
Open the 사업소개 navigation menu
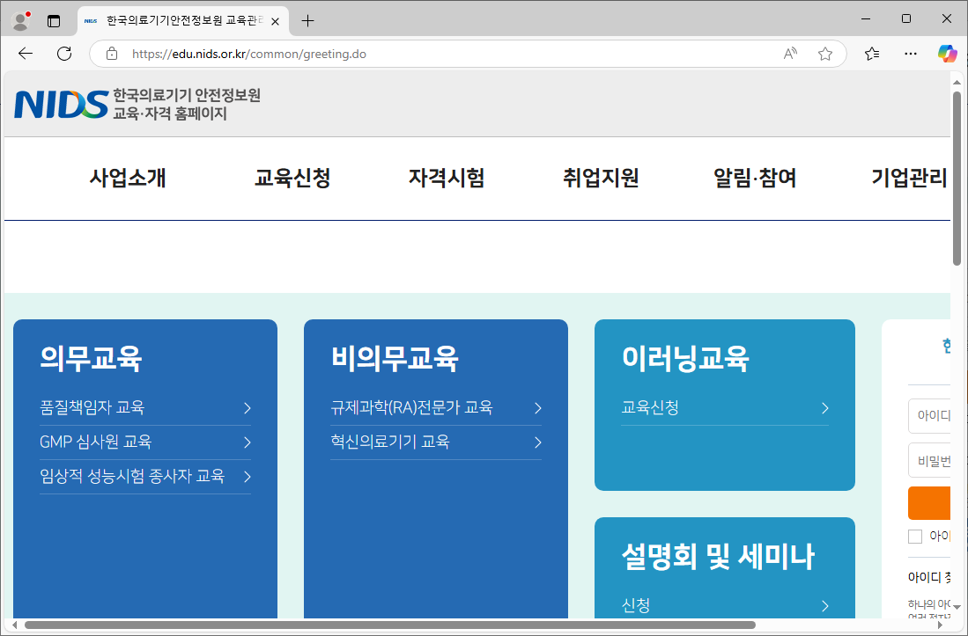pos(126,178)
